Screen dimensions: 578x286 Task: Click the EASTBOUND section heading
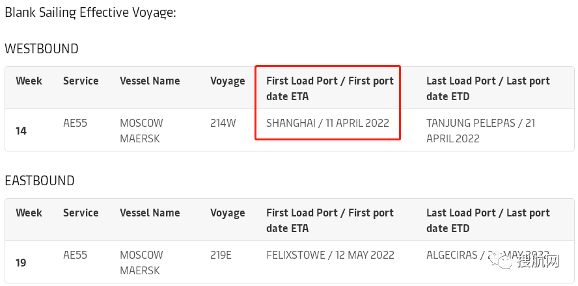[x=40, y=181]
